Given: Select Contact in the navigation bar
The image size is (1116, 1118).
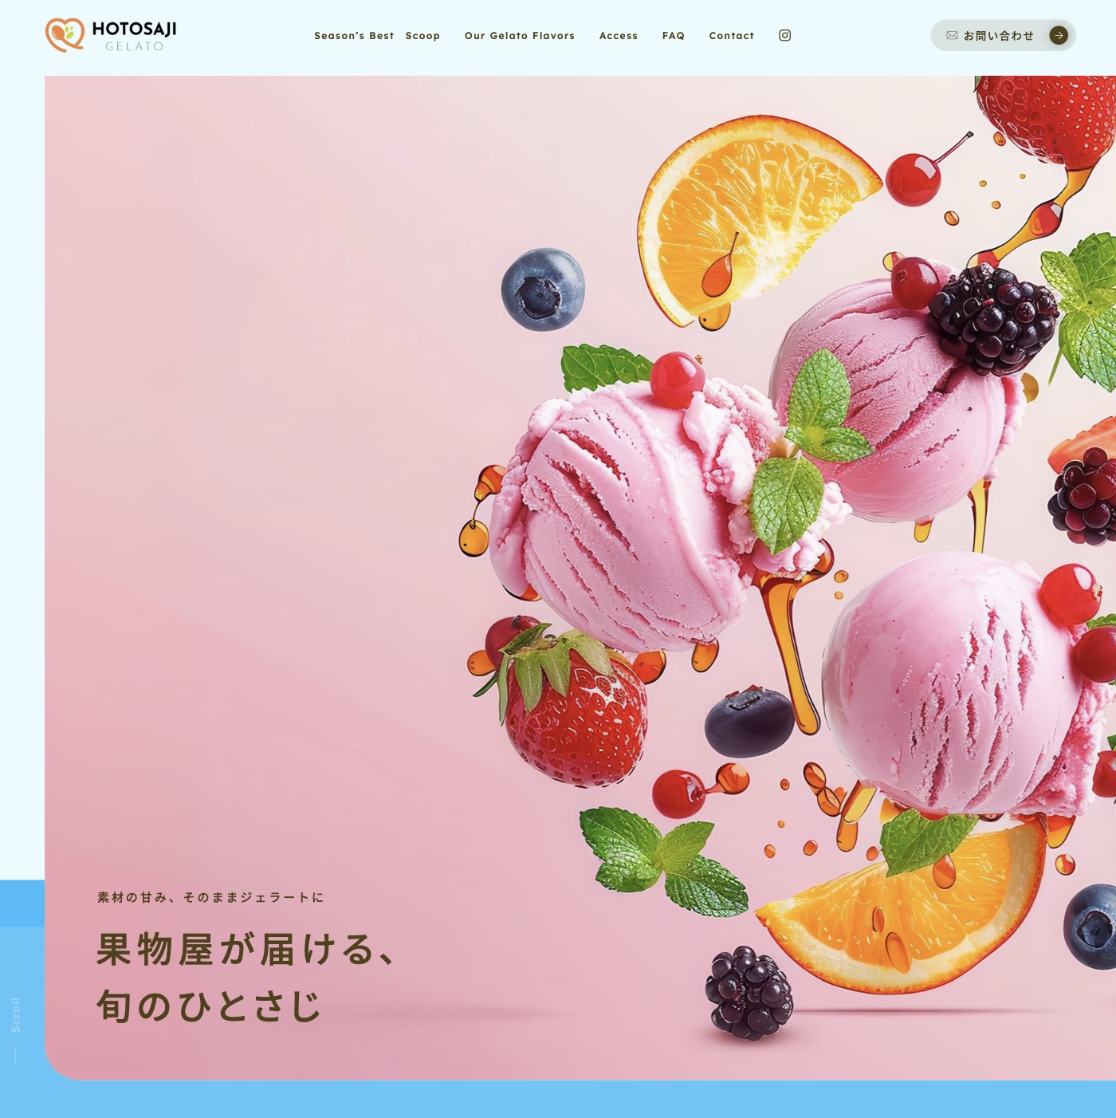Looking at the screenshot, I should coord(732,36).
